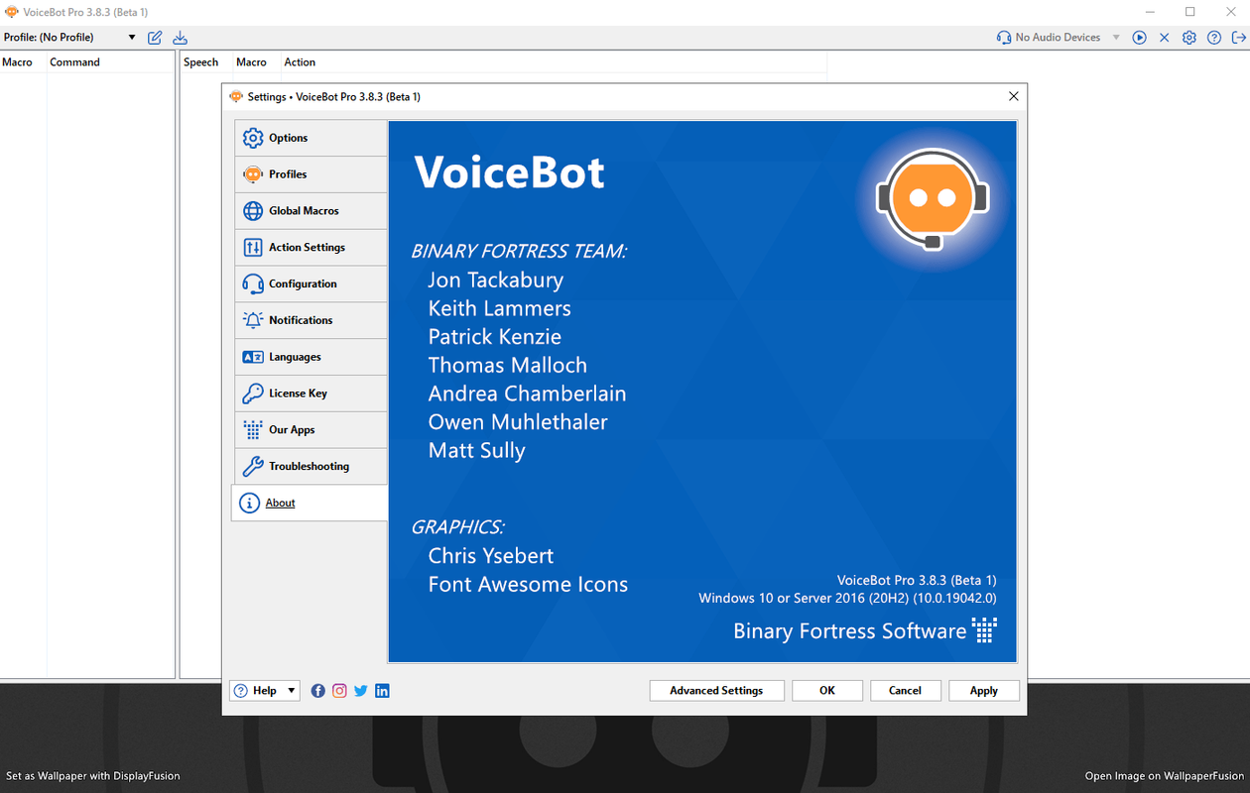Click the Advanced Settings button
The width and height of the screenshot is (1250, 793).
(x=716, y=691)
